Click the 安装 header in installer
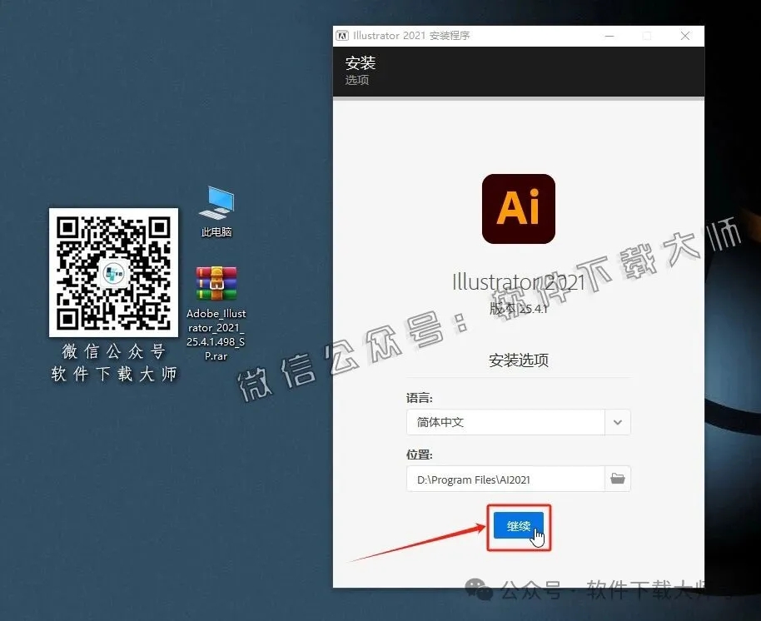Screen dimensions: 761x621 coord(360,62)
